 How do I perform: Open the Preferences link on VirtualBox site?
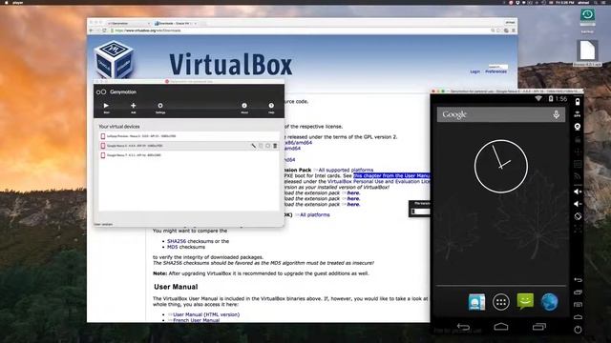[495, 71]
